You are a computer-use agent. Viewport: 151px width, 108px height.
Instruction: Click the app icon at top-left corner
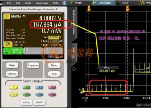[1, 3]
